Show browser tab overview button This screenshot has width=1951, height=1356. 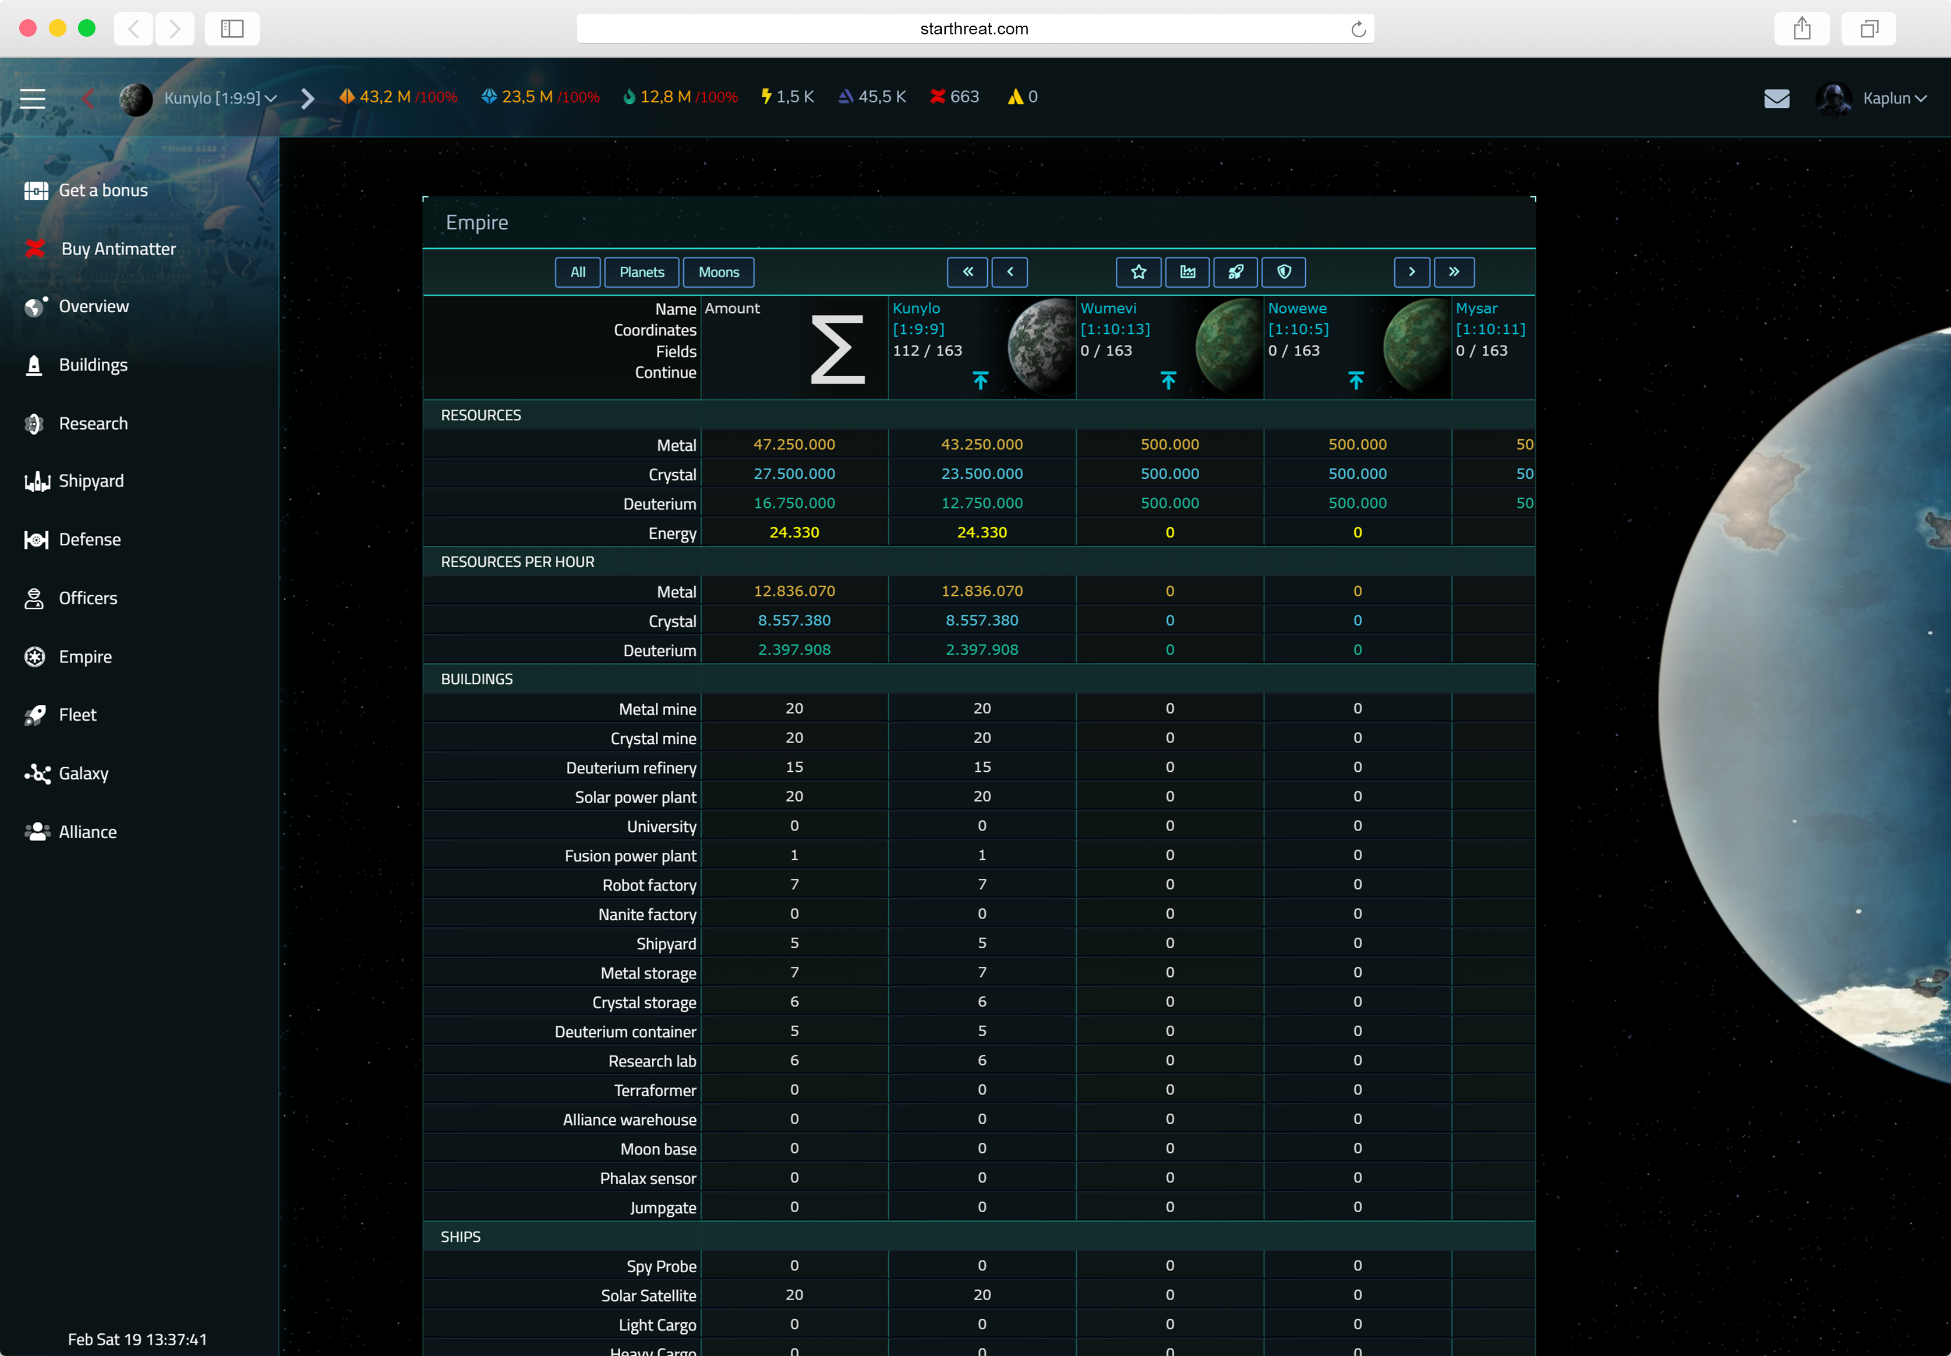[1869, 29]
